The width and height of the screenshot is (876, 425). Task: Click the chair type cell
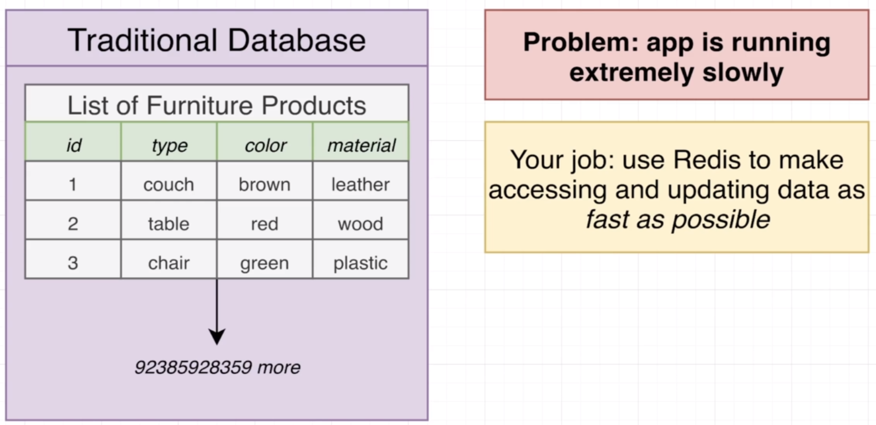pos(169,263)
